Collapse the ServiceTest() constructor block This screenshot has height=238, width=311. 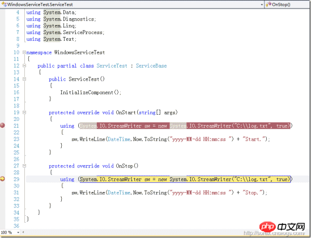(x=24, y=79)
